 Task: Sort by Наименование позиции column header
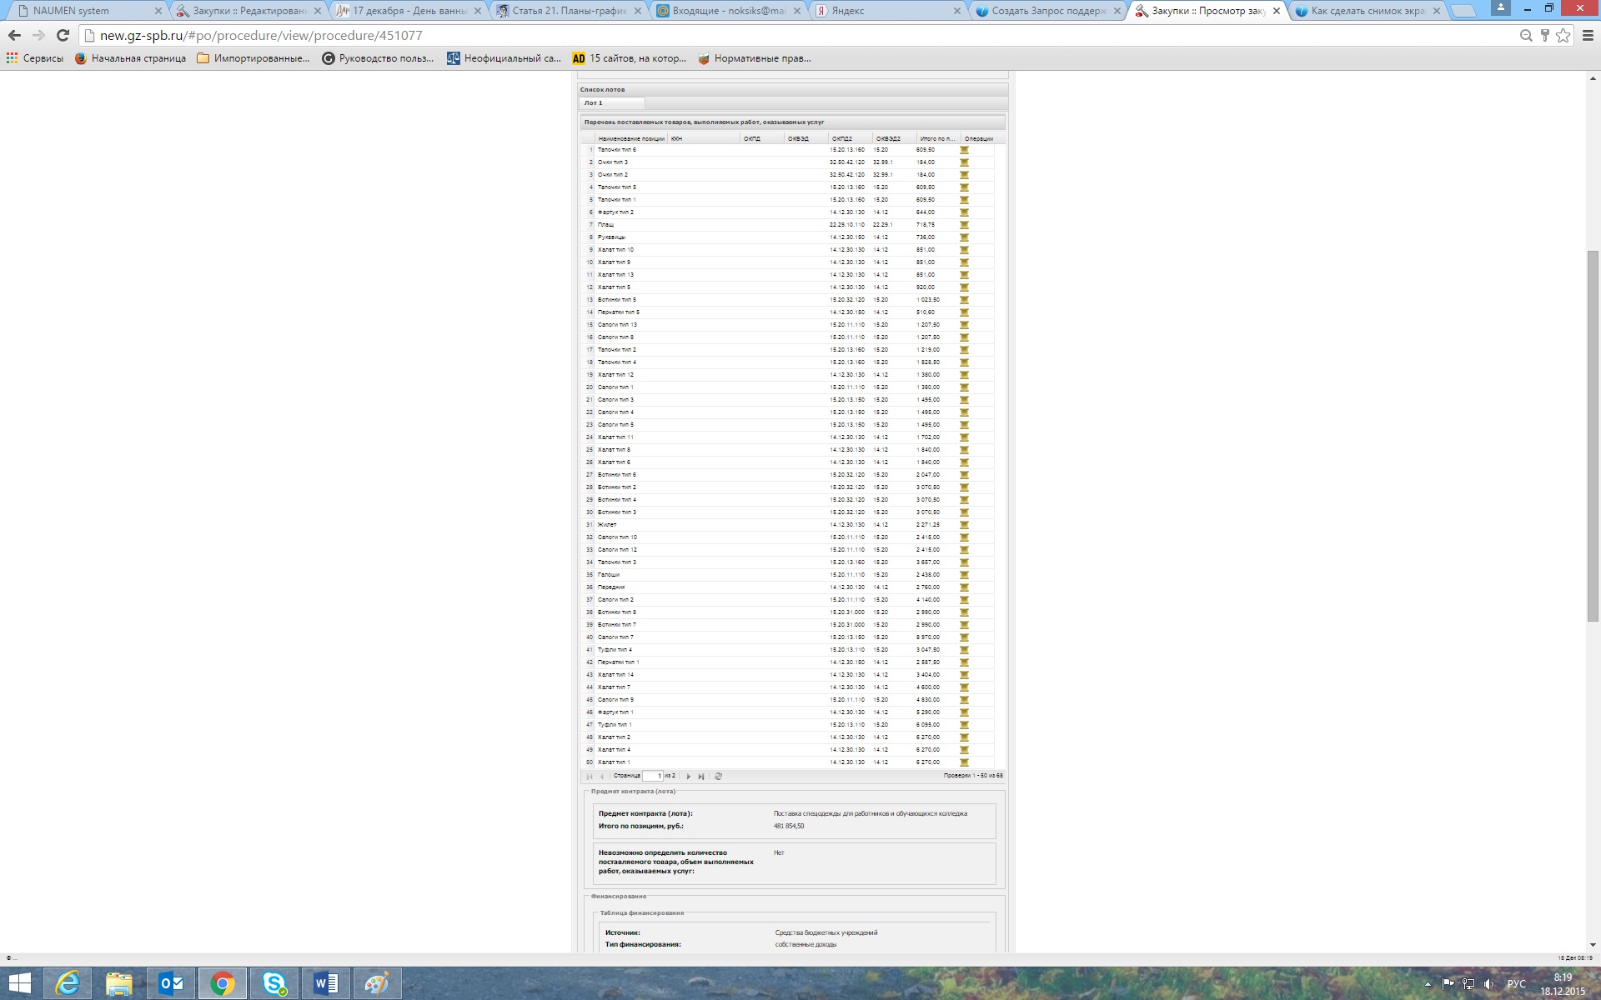coord(631,138)
